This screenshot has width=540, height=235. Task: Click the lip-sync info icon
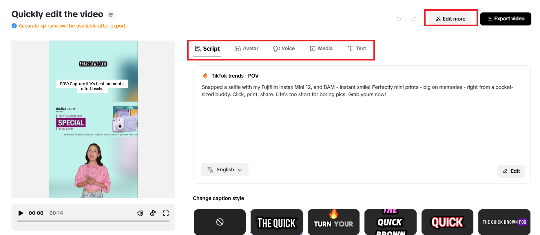14,26
